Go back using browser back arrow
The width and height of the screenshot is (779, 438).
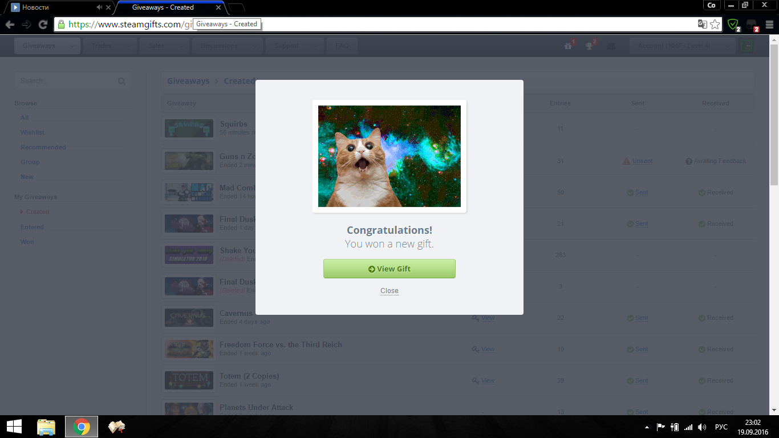coord(10,25)
